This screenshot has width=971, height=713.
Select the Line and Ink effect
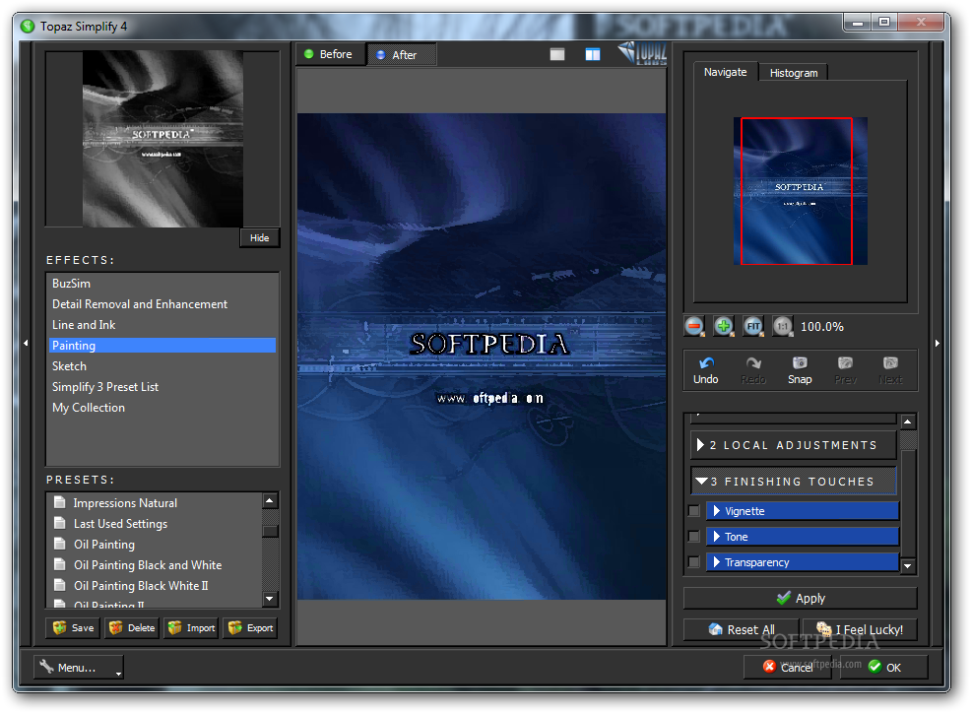(x=162, y=325)
